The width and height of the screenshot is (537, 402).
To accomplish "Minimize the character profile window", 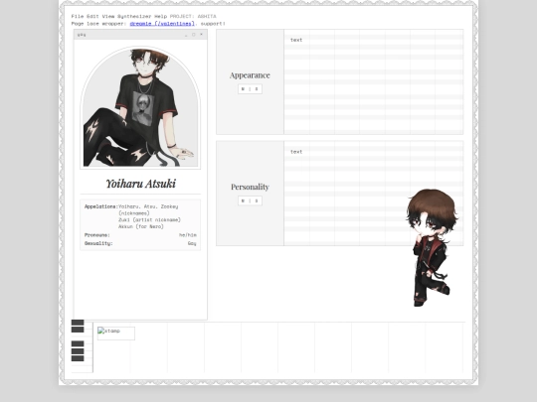I will coord(186,35).
